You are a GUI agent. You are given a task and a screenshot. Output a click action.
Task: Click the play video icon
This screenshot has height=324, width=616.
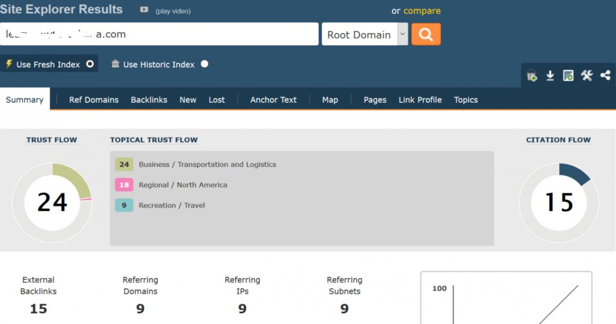coord(144,10)
